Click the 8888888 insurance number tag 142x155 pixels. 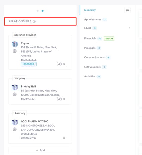click(x=29, y=64)
